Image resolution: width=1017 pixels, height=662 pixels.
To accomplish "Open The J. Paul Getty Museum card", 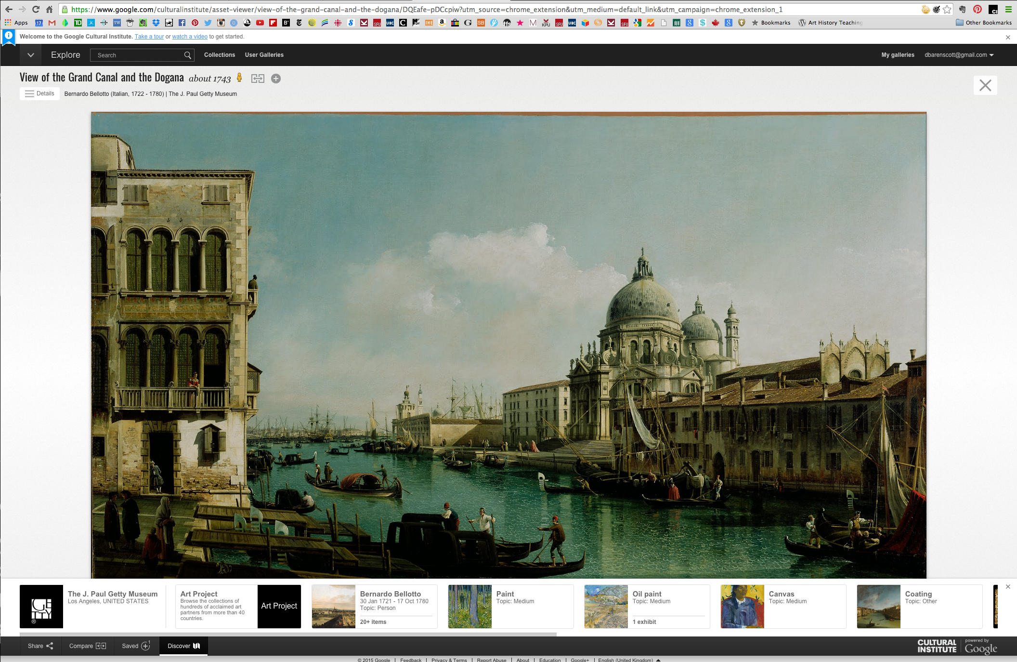I will point(92,607).
